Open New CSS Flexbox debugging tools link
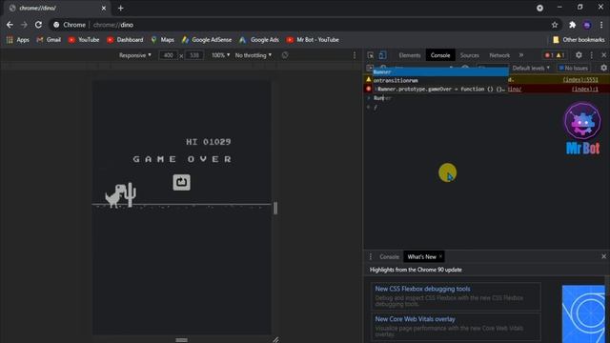Screen dimensions: 610x343 click(x=422, y=289)
